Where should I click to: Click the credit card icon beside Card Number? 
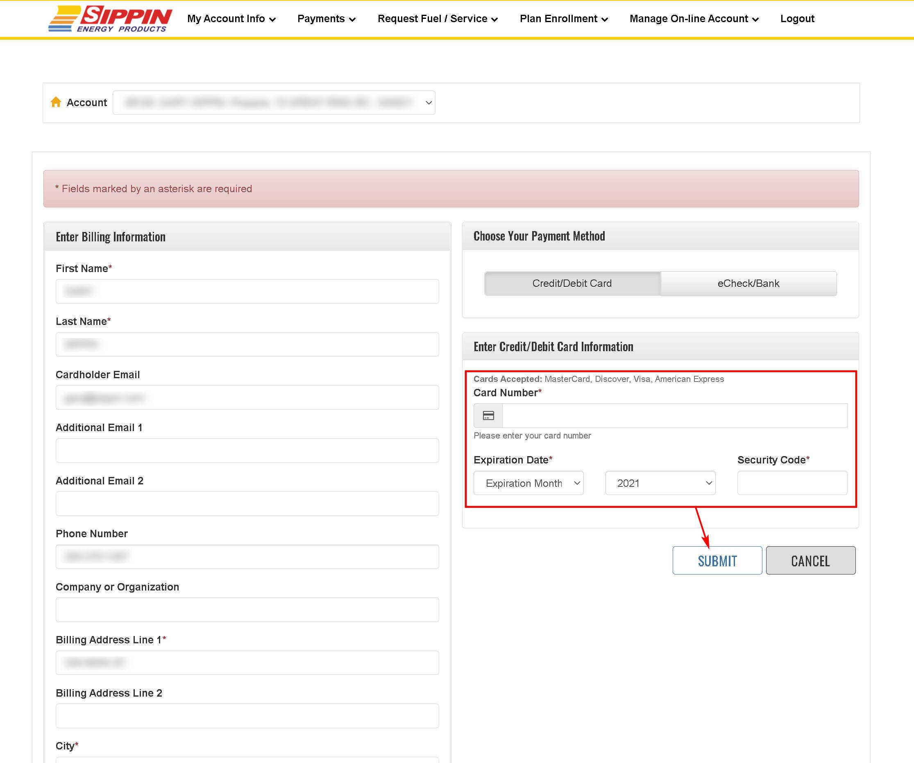(488, 416)
